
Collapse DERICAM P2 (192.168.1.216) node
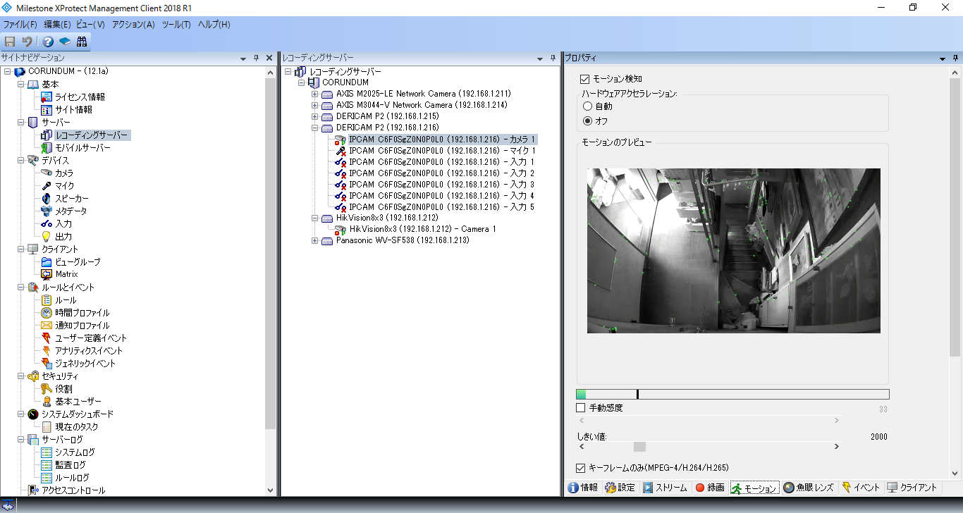[315, 128]
